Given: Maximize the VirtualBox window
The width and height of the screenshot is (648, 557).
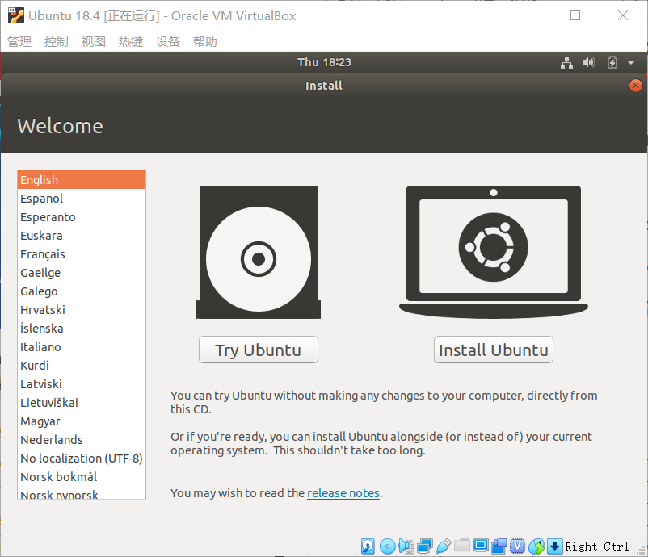Looking at the screenshot, I should pos(575,15).
